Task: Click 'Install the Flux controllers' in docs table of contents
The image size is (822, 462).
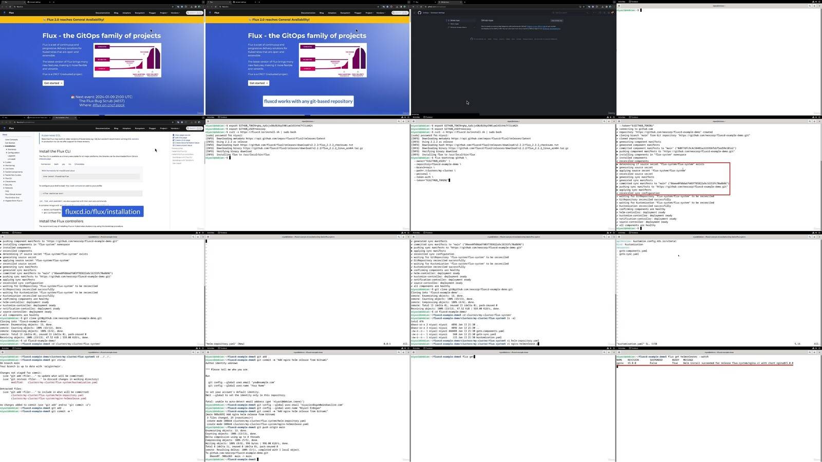Action: [x=182, y=154]
